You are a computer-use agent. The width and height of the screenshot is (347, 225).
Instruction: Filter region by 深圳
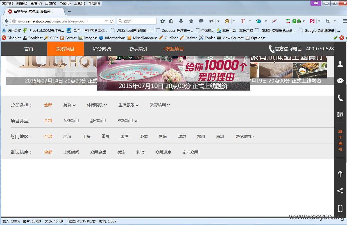220,136
